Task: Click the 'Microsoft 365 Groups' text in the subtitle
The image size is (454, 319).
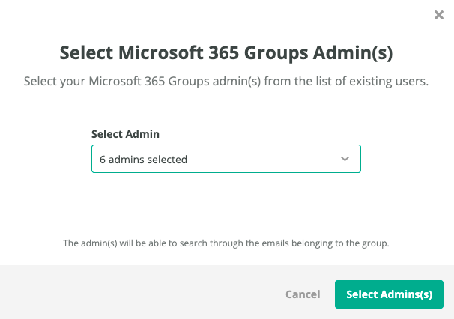Action: (149, 82)
